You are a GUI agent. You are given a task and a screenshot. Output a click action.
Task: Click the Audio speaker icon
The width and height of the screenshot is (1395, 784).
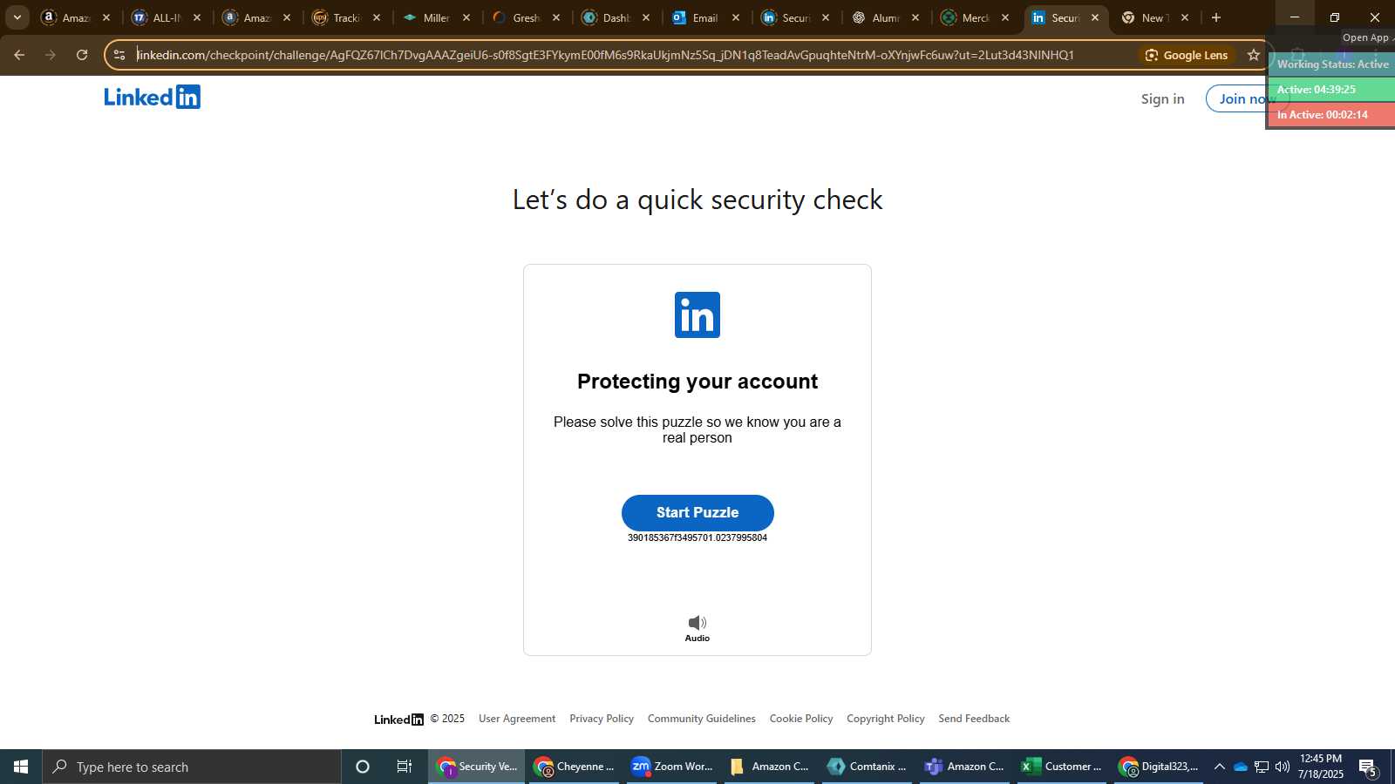click(x=697, y=623)
